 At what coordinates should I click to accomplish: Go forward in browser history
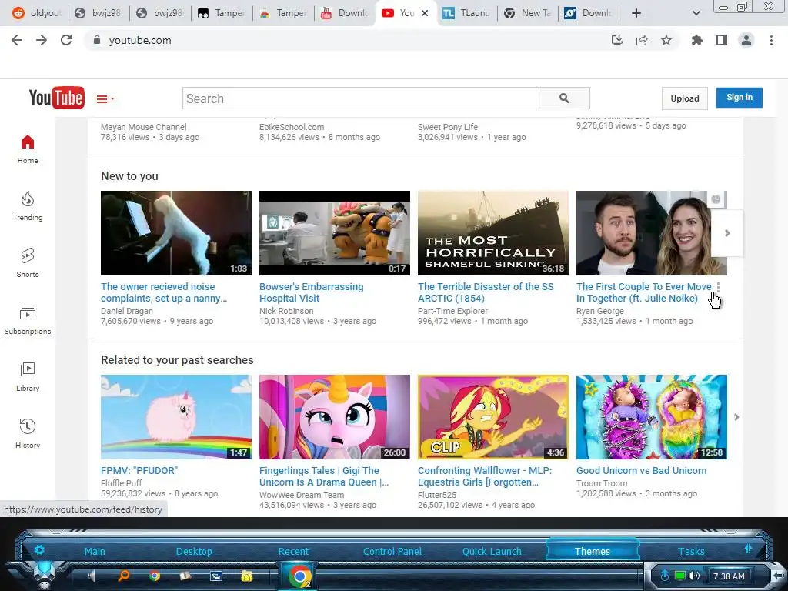[42, 40]
